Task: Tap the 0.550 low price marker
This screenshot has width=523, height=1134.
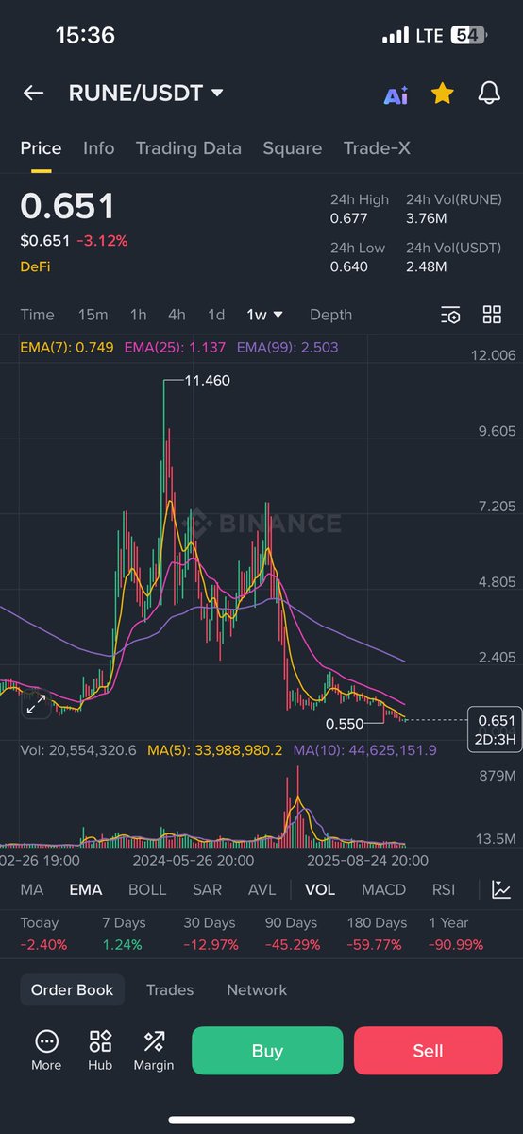Action: click(x=345, y=724)
